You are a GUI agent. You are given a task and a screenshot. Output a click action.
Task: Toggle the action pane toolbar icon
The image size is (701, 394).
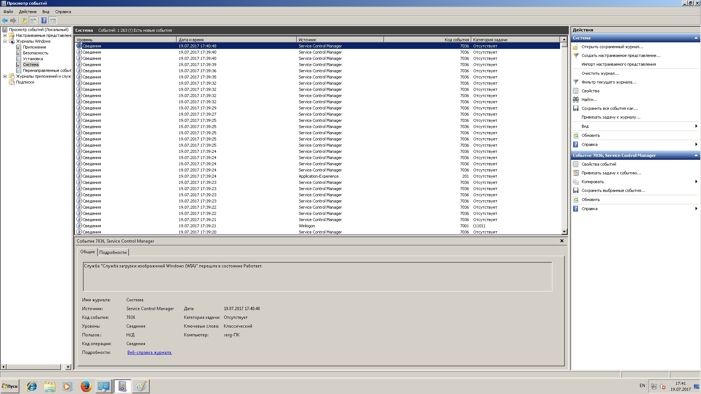53,20
